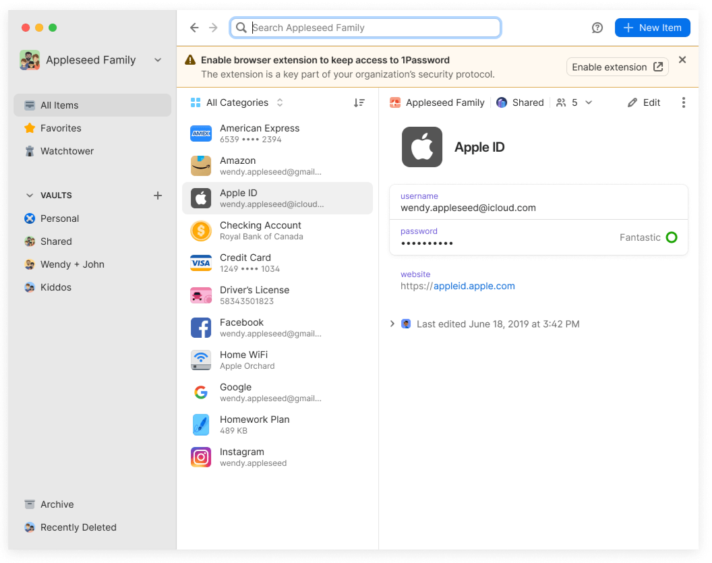Viewport: 712px width, 563px height.
Task: Dismiss the browser extension banner
Action: coord(682,60)
